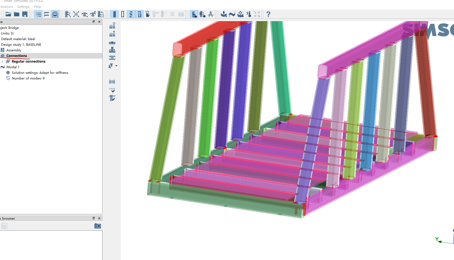Take a snapshot with the camera icon
The height and width of the screenshot is (260, 454).
click(98, 226)
